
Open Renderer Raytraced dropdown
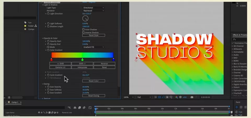point(94,11)
